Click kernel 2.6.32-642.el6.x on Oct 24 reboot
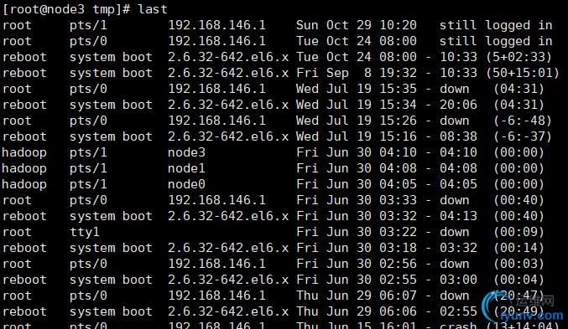The image size is (568, 329). click(x=228, y=57)
